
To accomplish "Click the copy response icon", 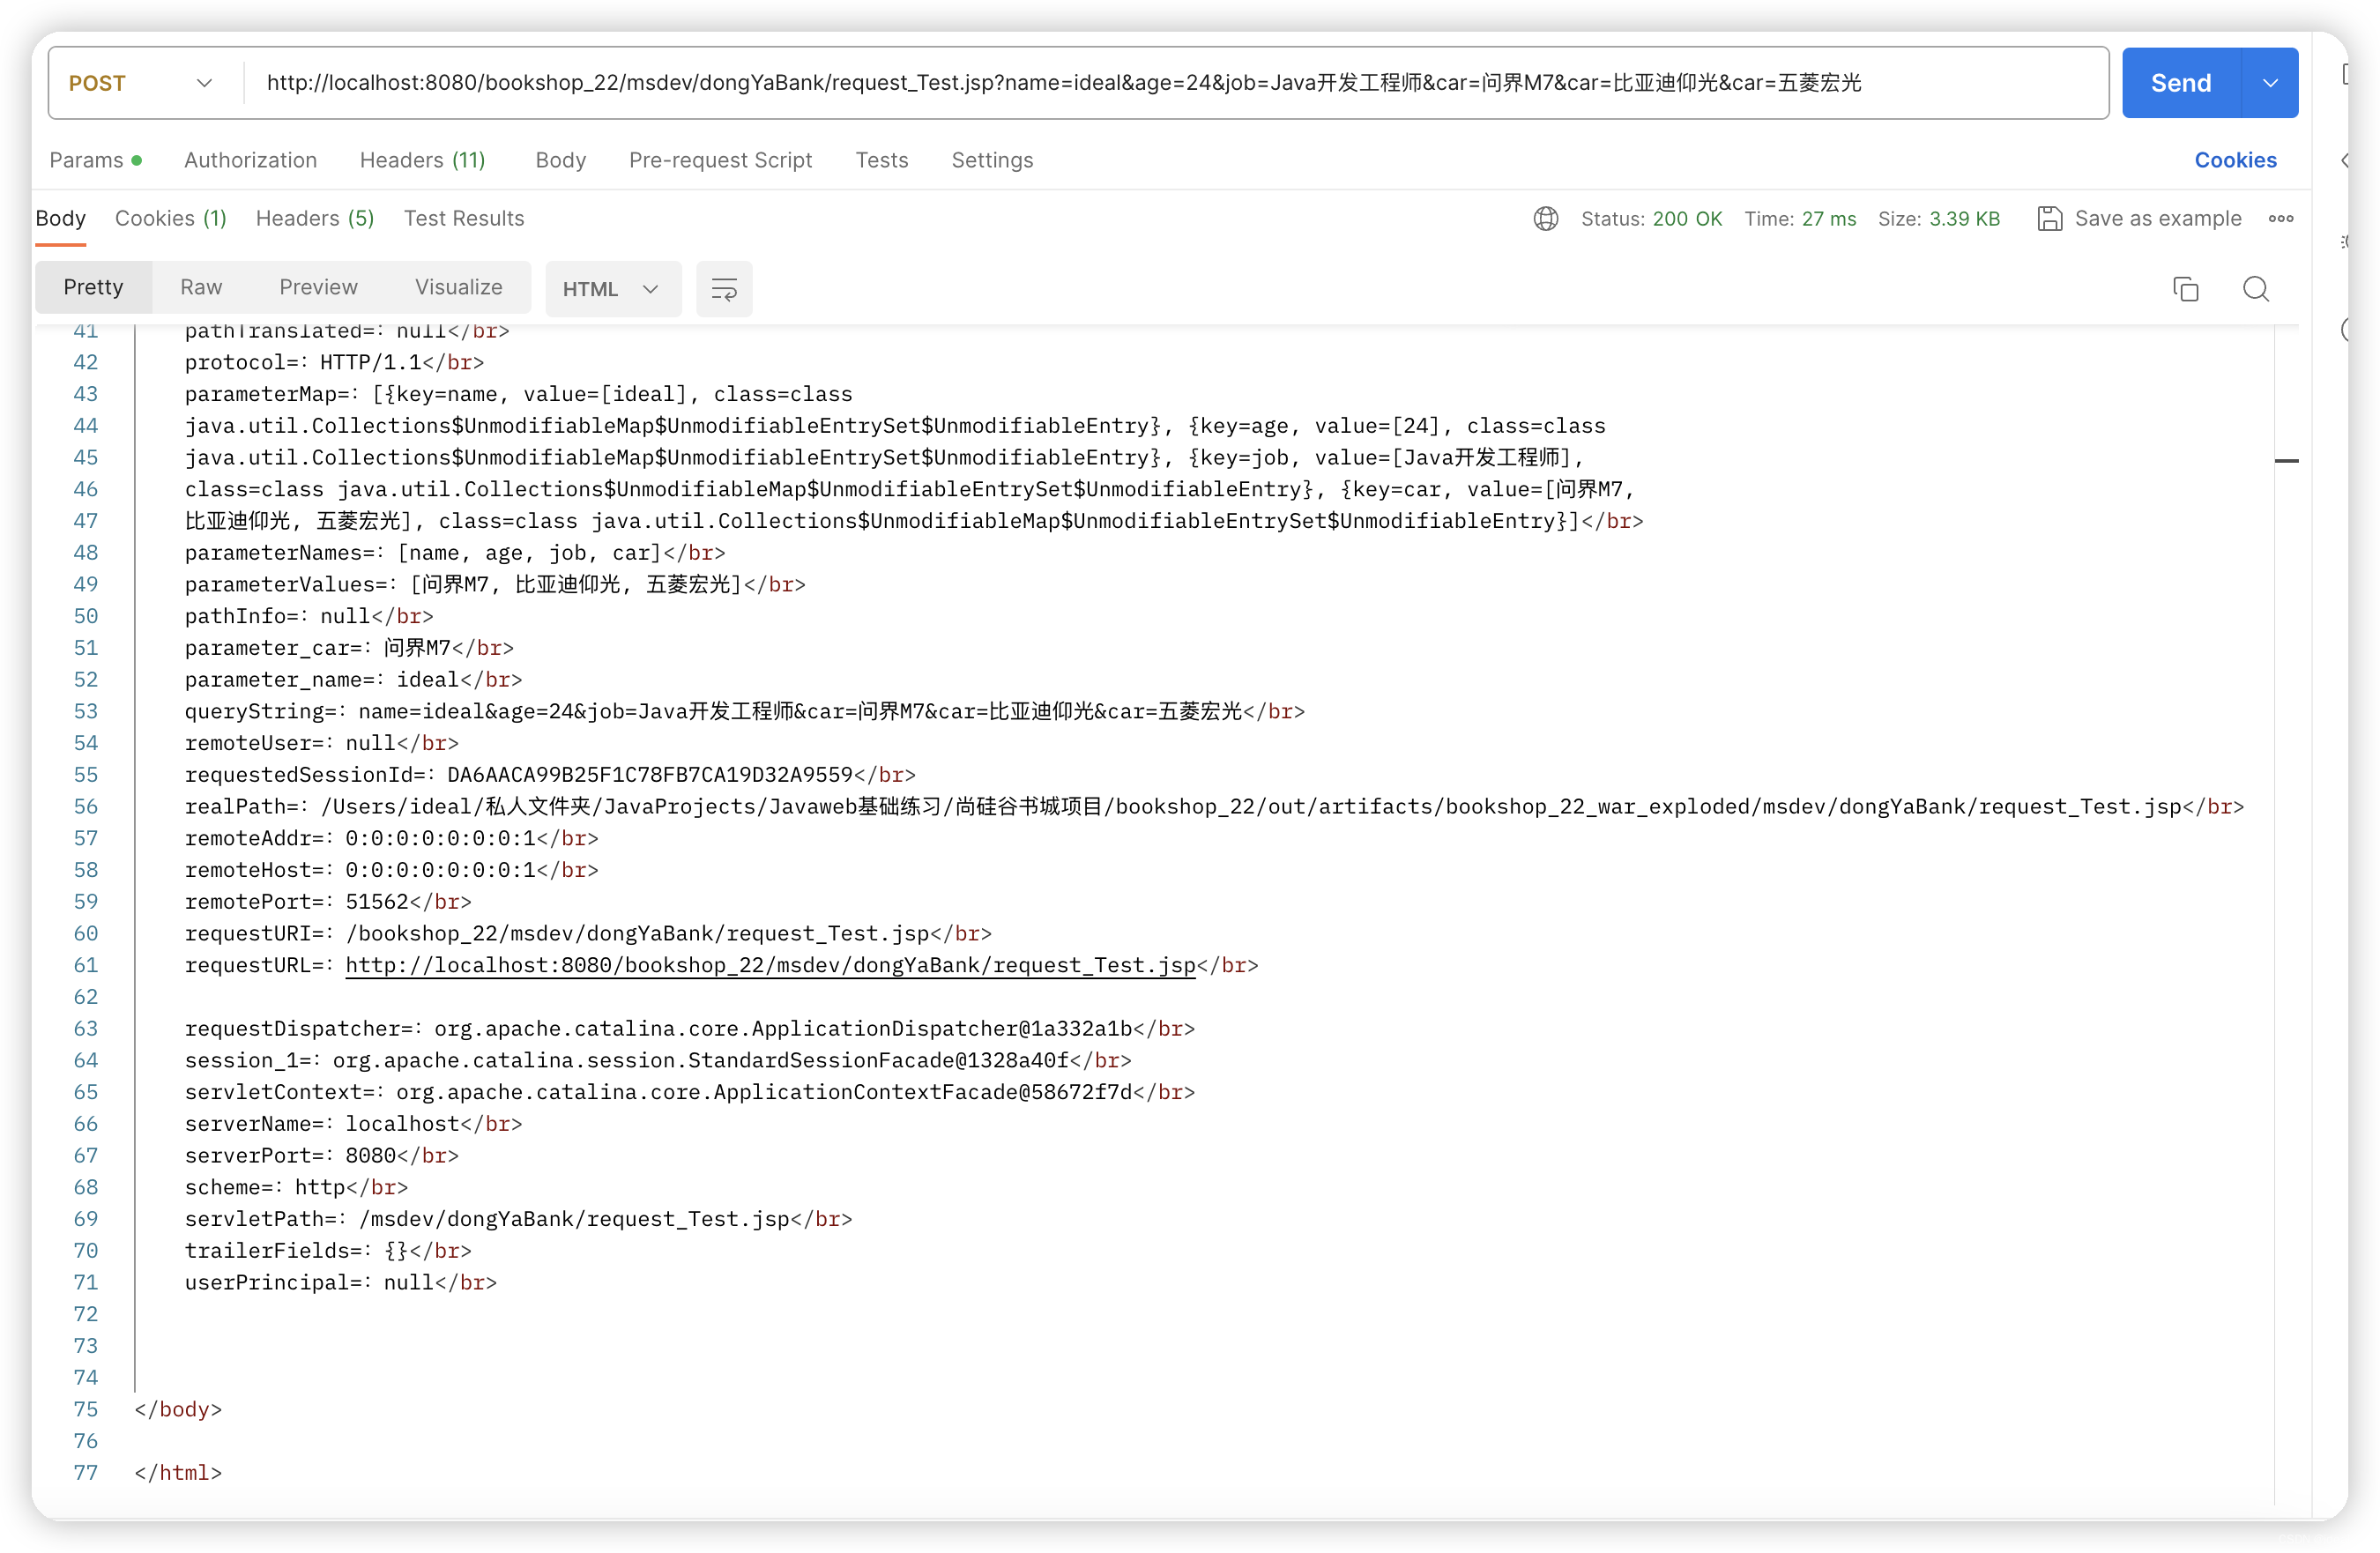I will [2186, 289].
